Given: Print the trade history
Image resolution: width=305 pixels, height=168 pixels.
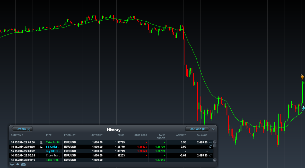Looking at the screenshot, I should point(18,164).
